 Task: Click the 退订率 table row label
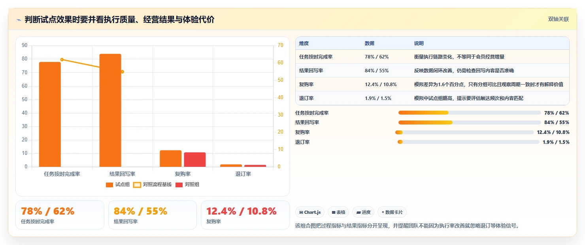point(306,98)
